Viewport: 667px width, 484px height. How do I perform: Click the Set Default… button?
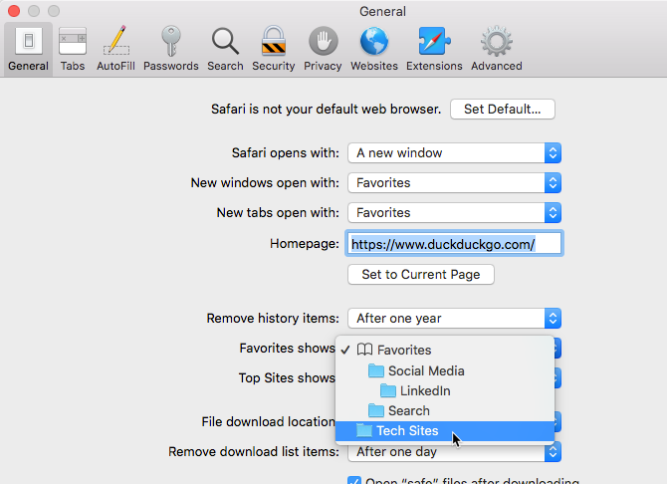coord(502,110)
